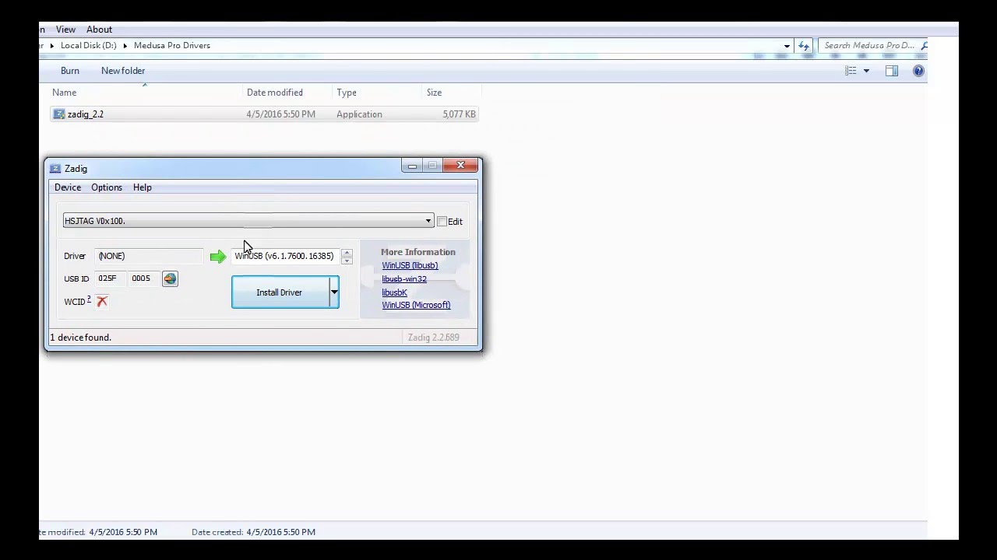Open the address bar history dropdown
The image size is (997, 560).
(787, 46)
